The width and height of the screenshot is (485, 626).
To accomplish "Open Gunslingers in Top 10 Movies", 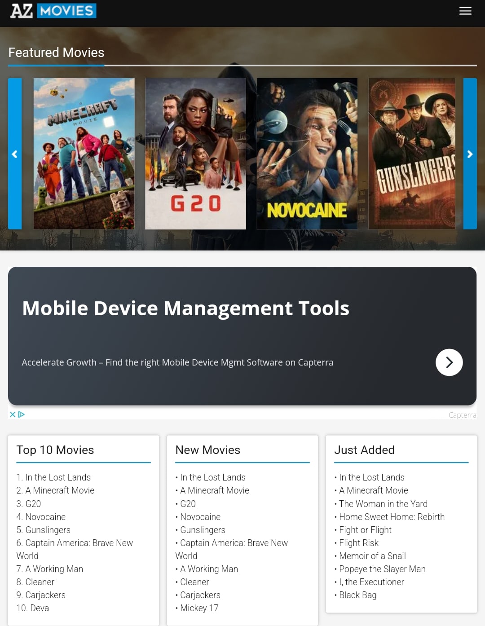I will click(x=48, y=530).
